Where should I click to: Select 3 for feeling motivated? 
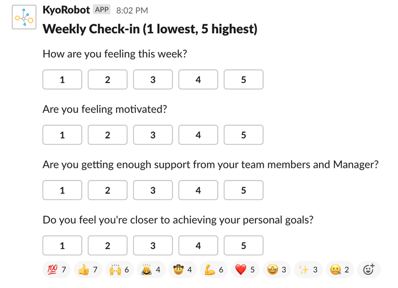(x=153, y=135)
